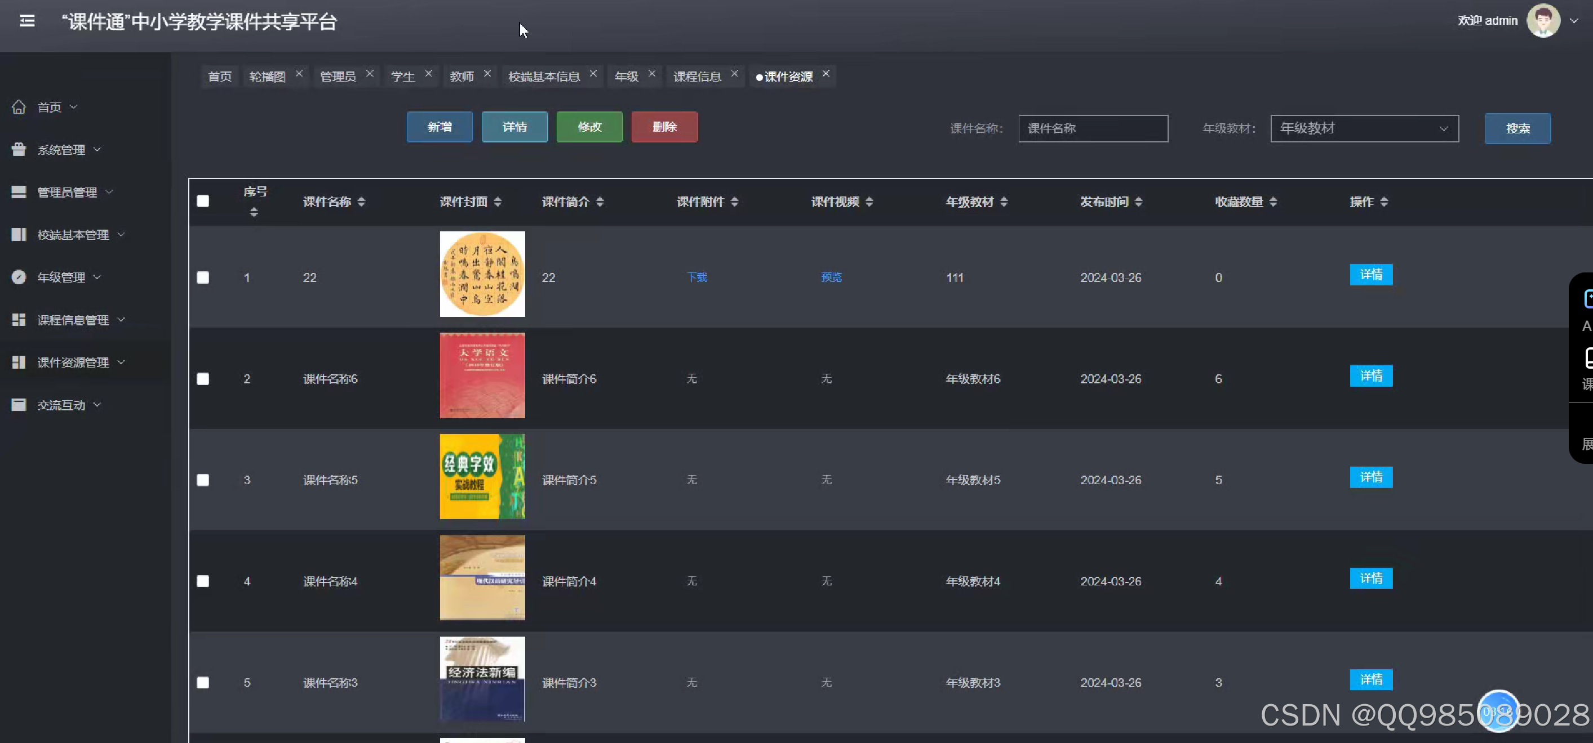Image resolution: width=1593 pixels, height=743 pixels.
Task: Select the 年级管理 compass icon
Action: (x=19, y=277)
